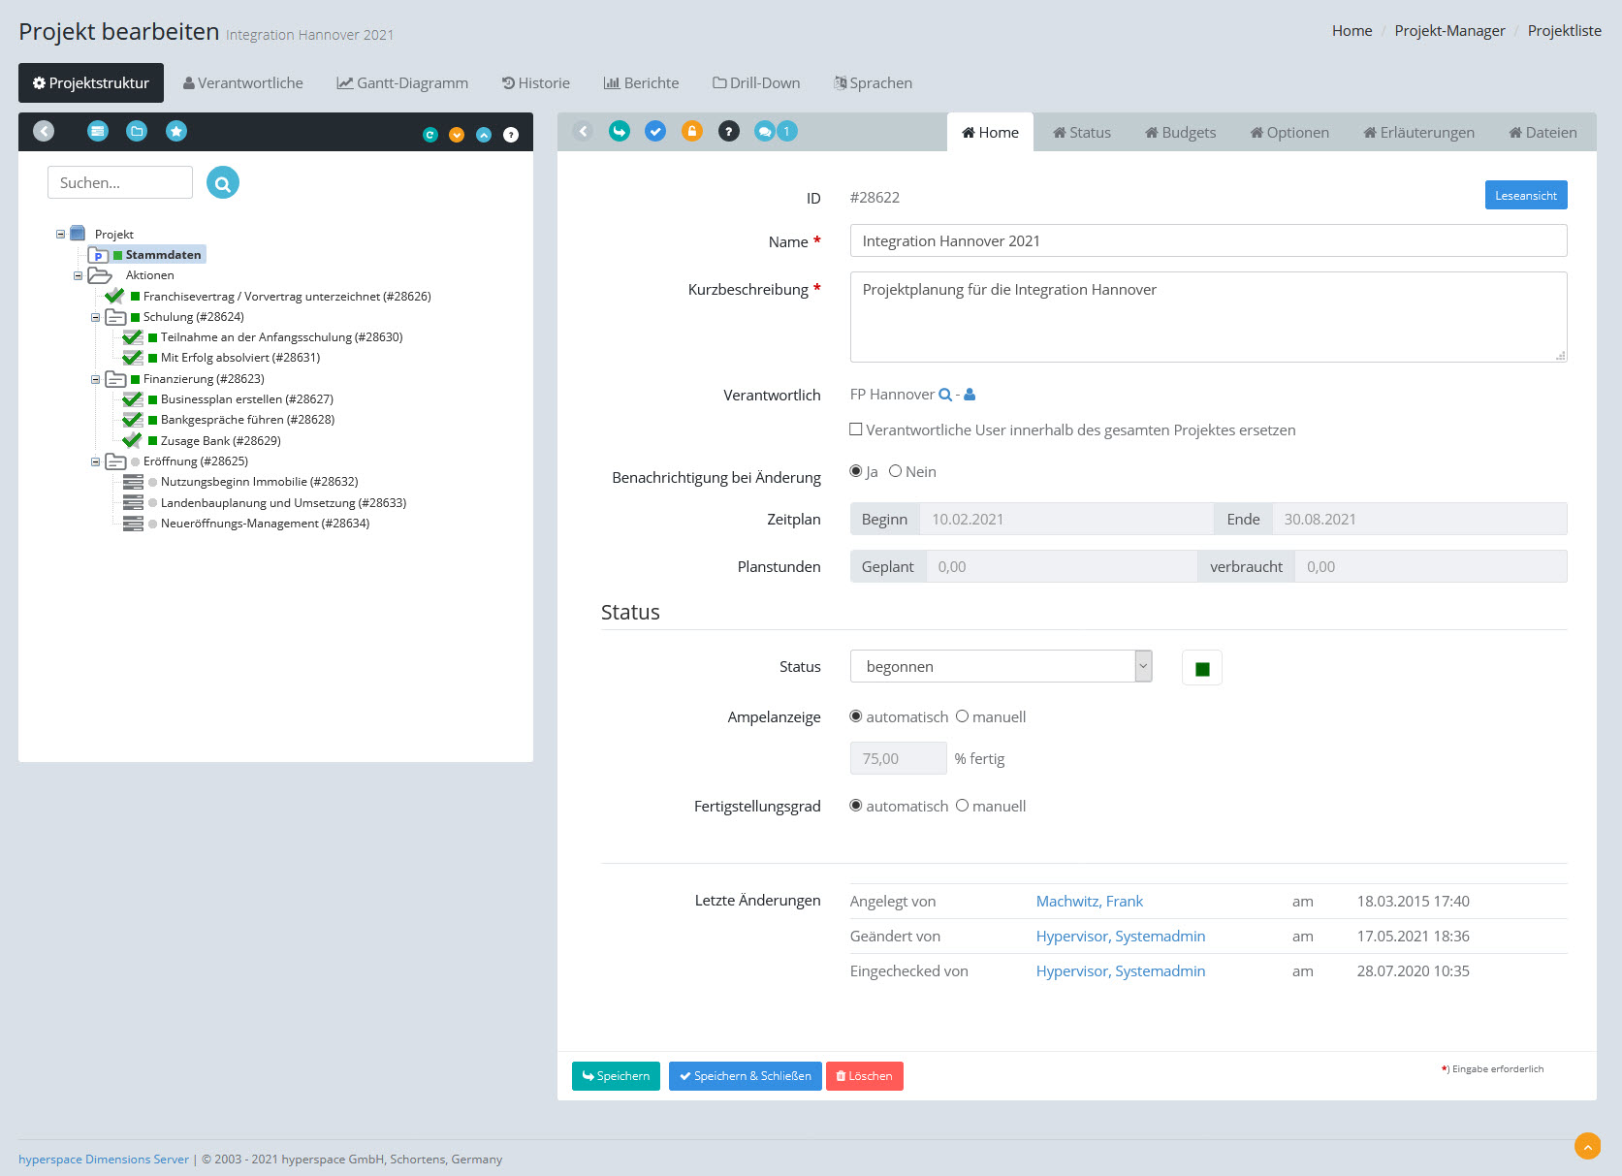Image resolution: width=1622 pixels, height=1176 pixels.
Task: Select 'Nein' for Benachrichtigung bei Änderung
Action: coord(896,471)
